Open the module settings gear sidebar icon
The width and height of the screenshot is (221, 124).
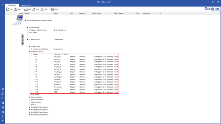3,103
